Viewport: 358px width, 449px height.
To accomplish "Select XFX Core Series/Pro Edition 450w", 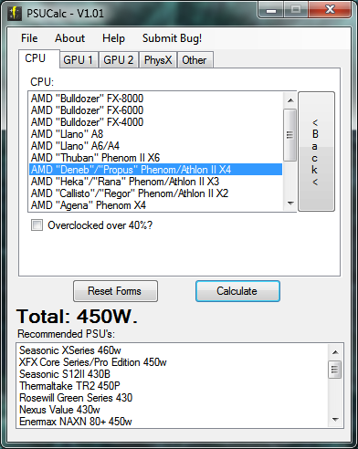I will [x=172, y=362].
